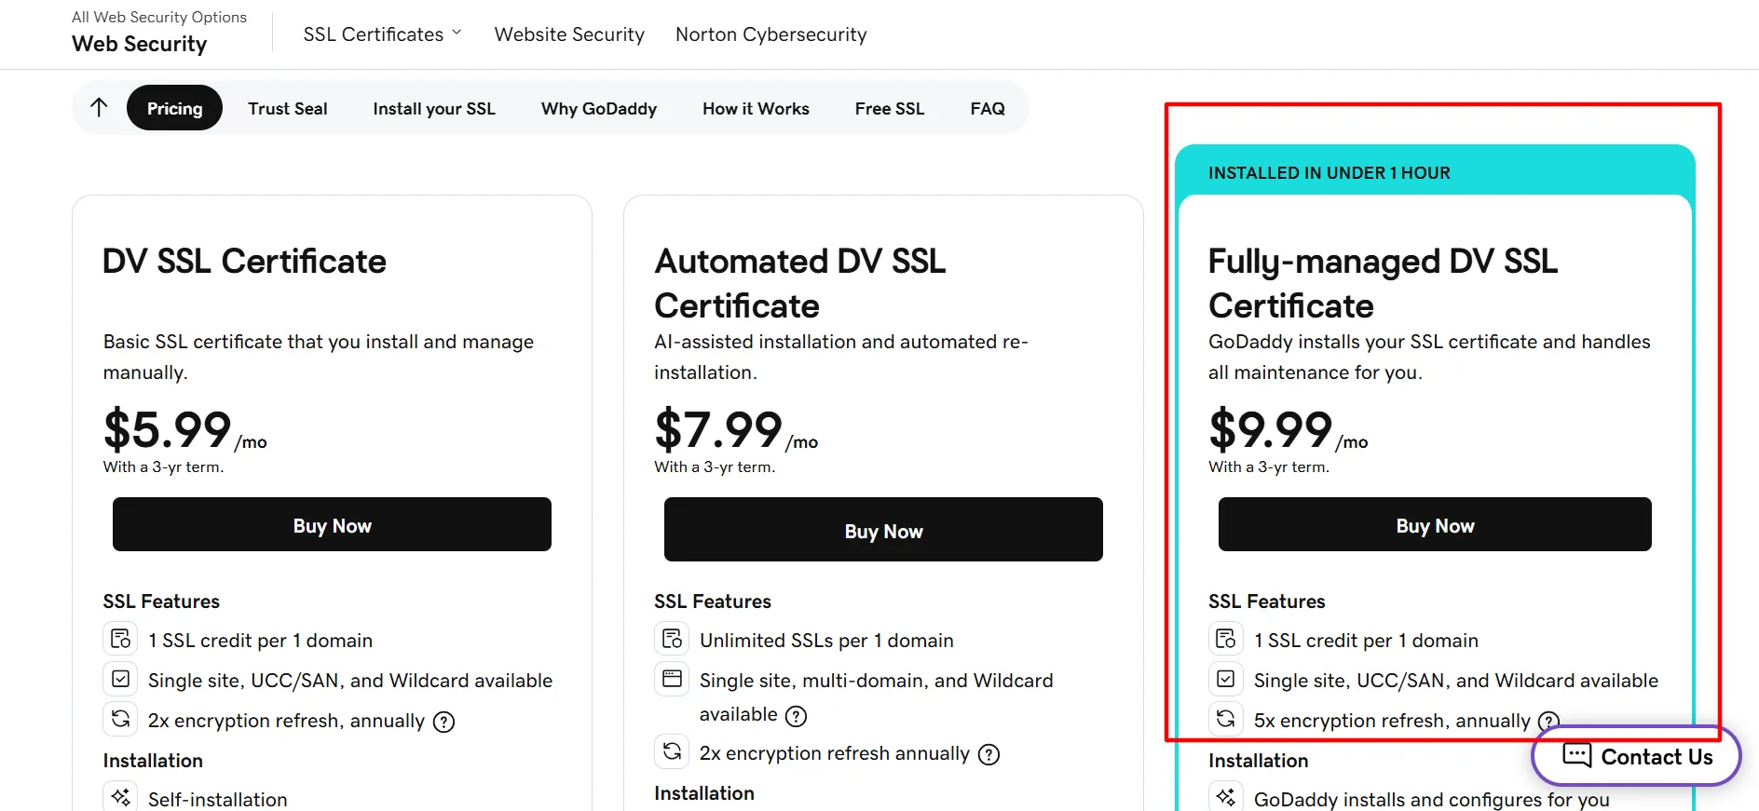Viewport: 1759px width, 811px height.
Task: Click SSL credit icon in DV SSL Certificate card
Action: pyautogui.click(x=120, y=639)
